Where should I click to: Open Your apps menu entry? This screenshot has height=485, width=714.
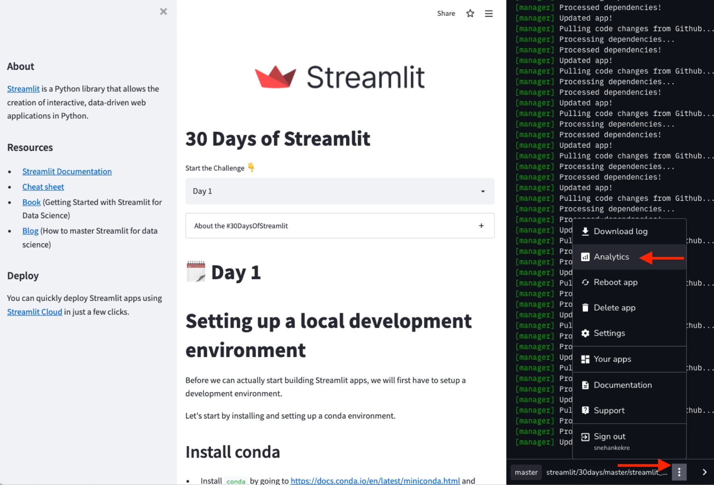coord(612,359)
